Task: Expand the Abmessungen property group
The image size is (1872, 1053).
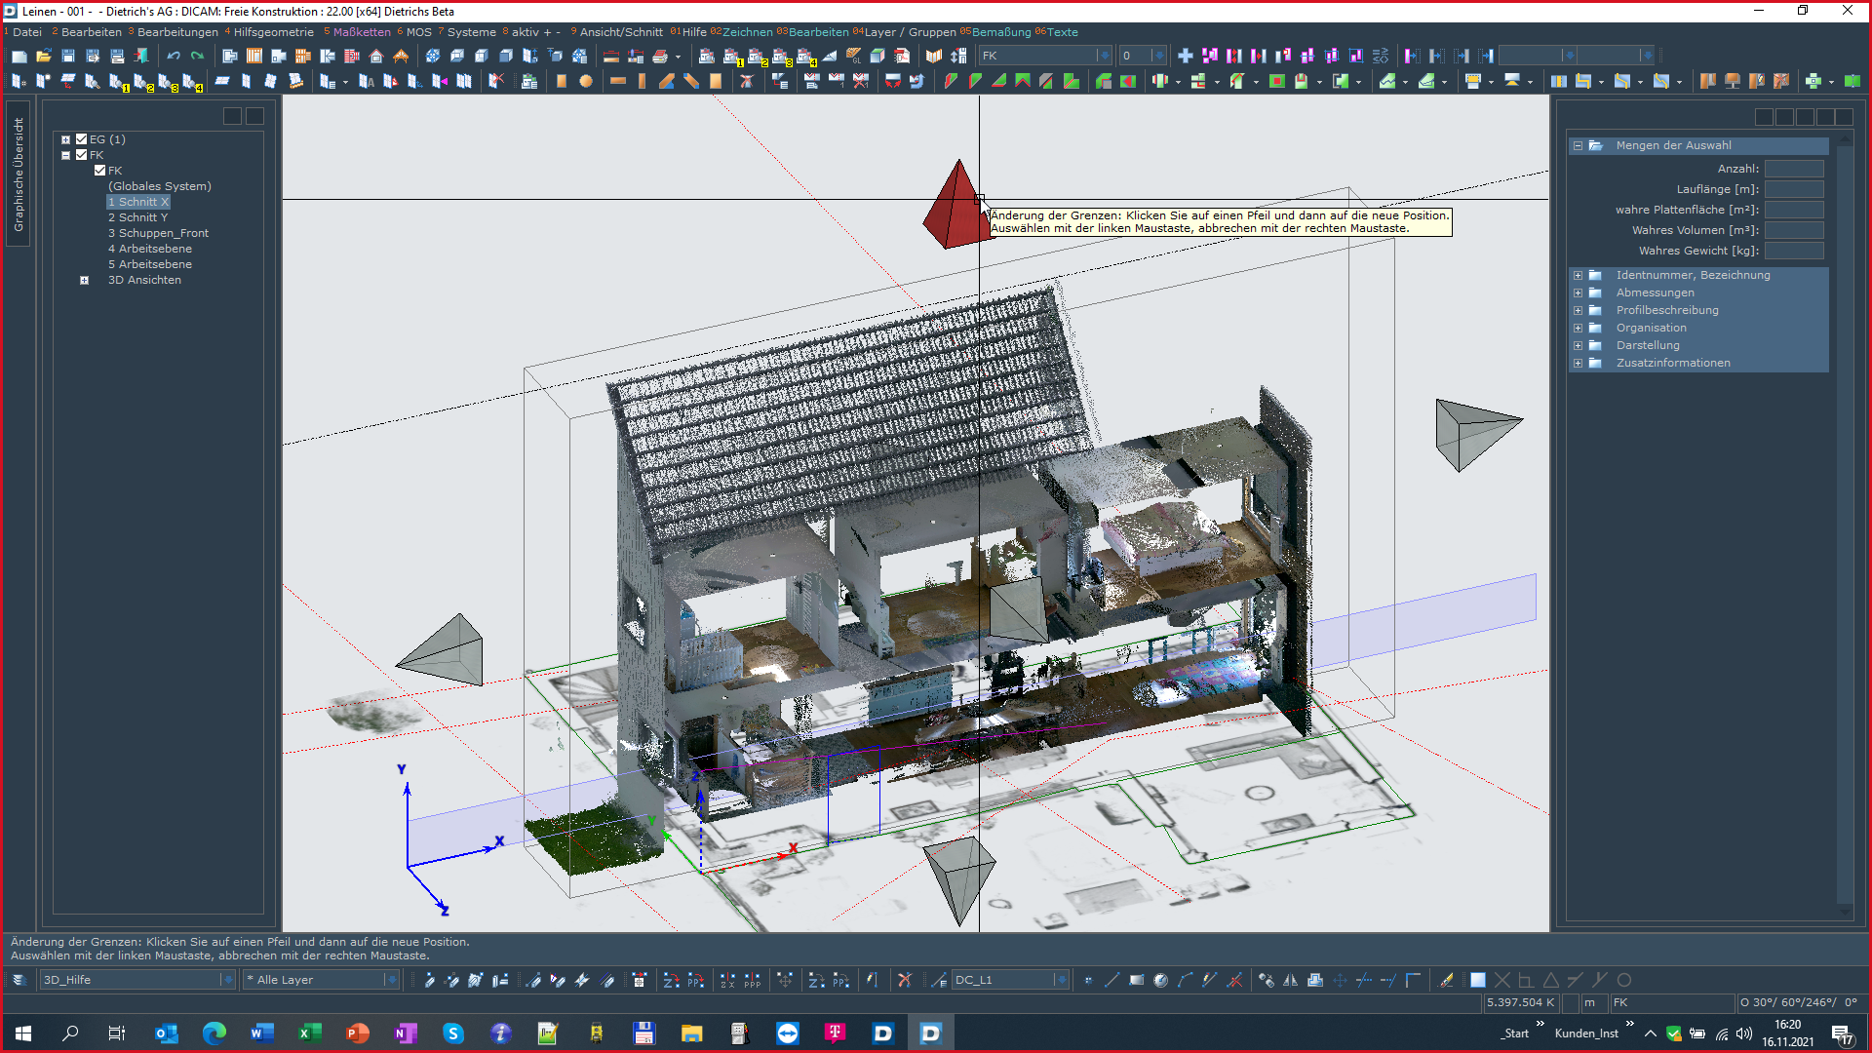Action: (1578, 292)
